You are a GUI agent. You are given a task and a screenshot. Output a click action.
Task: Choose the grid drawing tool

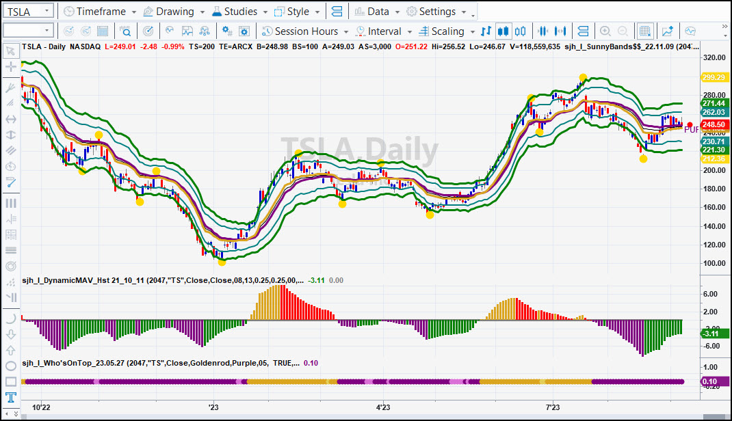pyautogui.click(x=10, y=234)
